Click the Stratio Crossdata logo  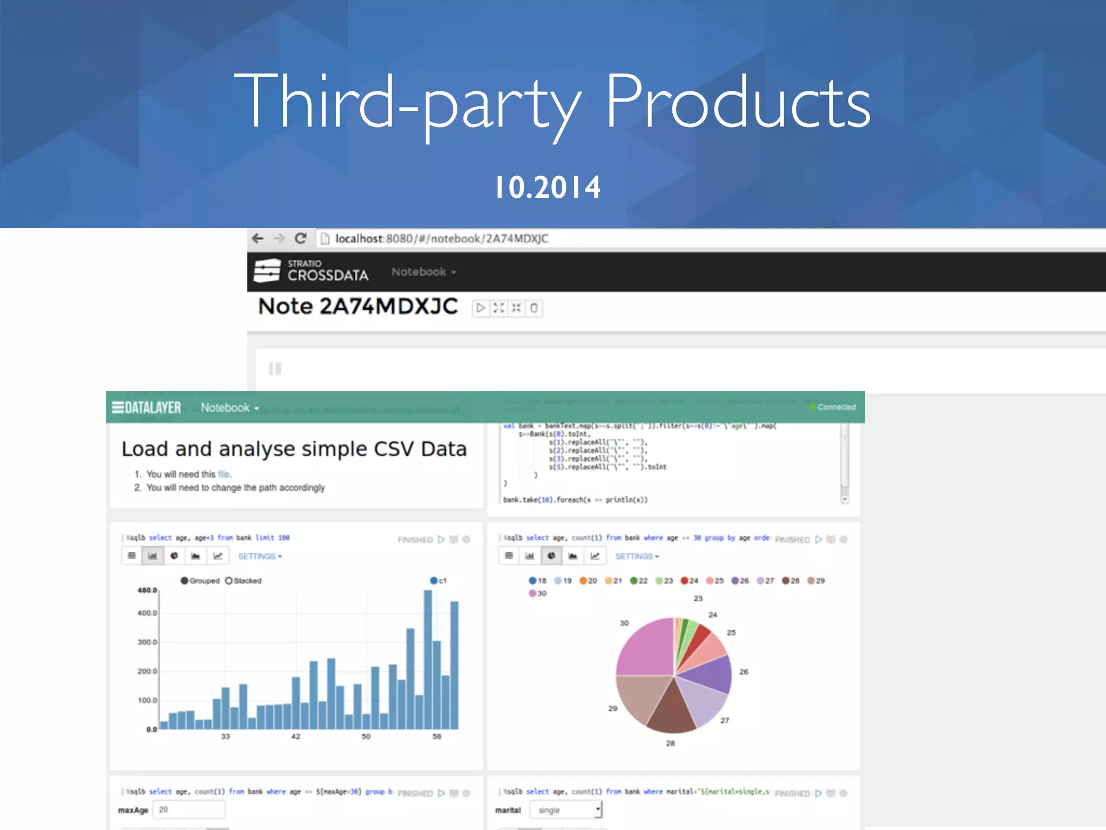(x=311, y=271)
